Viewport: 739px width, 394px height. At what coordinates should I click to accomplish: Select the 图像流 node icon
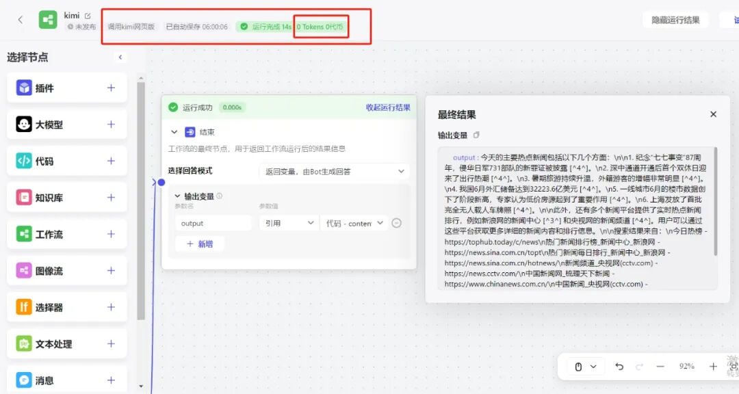point(24,270)
